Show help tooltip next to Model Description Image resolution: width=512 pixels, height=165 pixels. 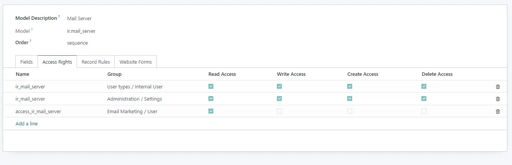pyautogui.click(x=59, y=17)
